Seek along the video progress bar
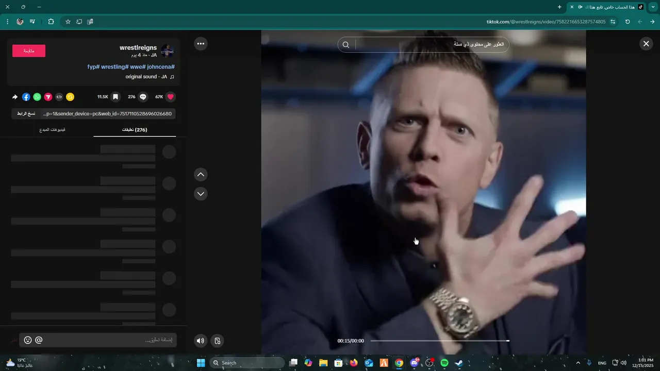 coord(440,341)
